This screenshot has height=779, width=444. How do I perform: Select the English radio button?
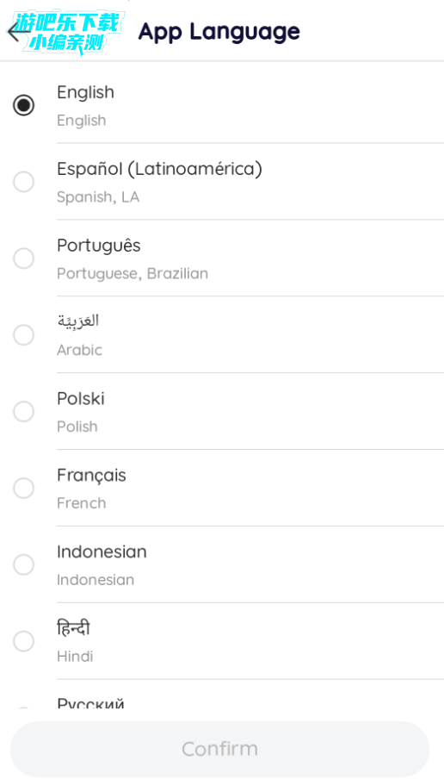point(23,105)
